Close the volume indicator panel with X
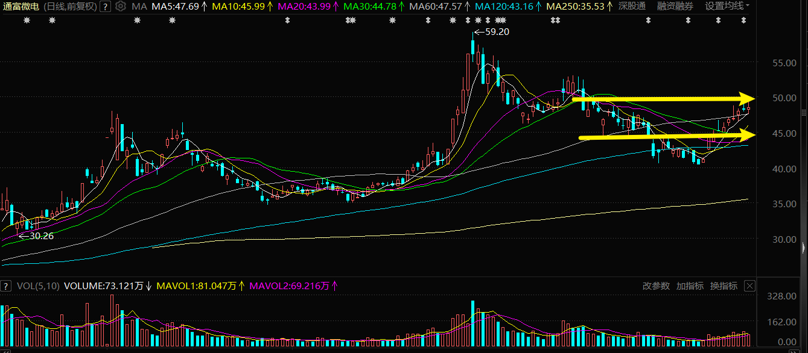Image resolution: width=808 pixels, height=353 pixels. pyautogui.click(x=750, y=286)
